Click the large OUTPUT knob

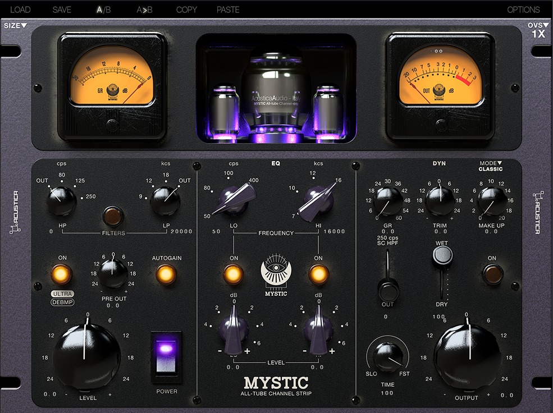468,357
